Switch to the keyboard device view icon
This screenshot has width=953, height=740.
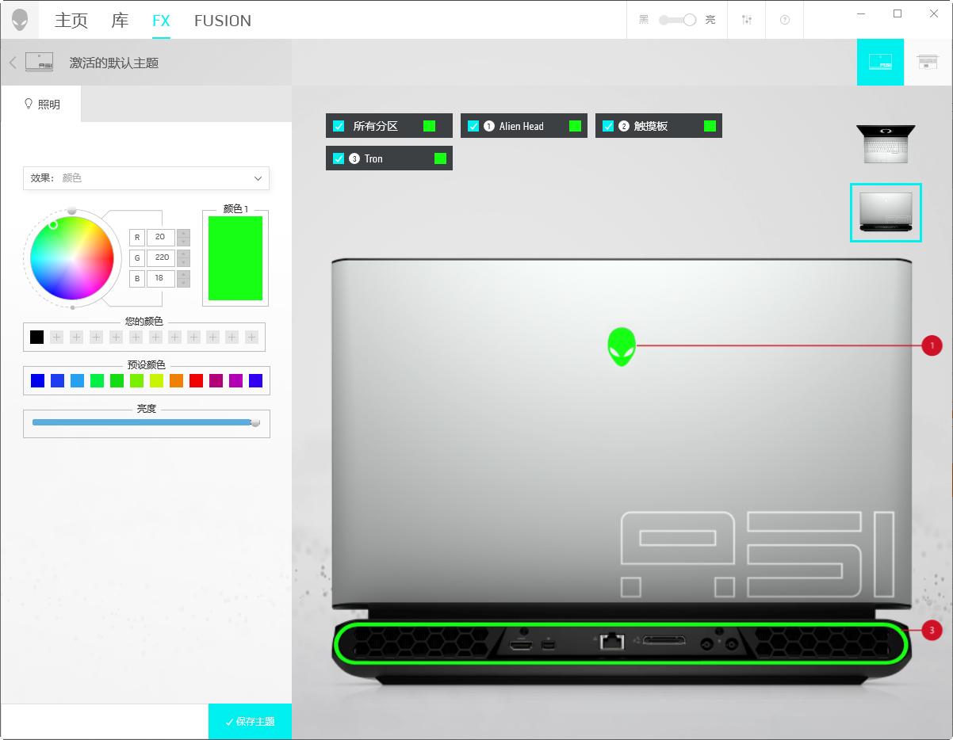[x=928, y=62]
